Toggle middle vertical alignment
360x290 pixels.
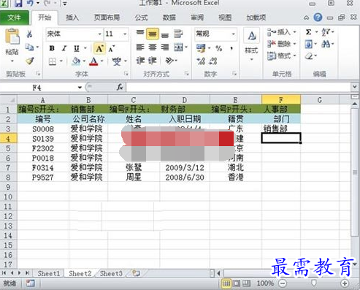(153, 34)
